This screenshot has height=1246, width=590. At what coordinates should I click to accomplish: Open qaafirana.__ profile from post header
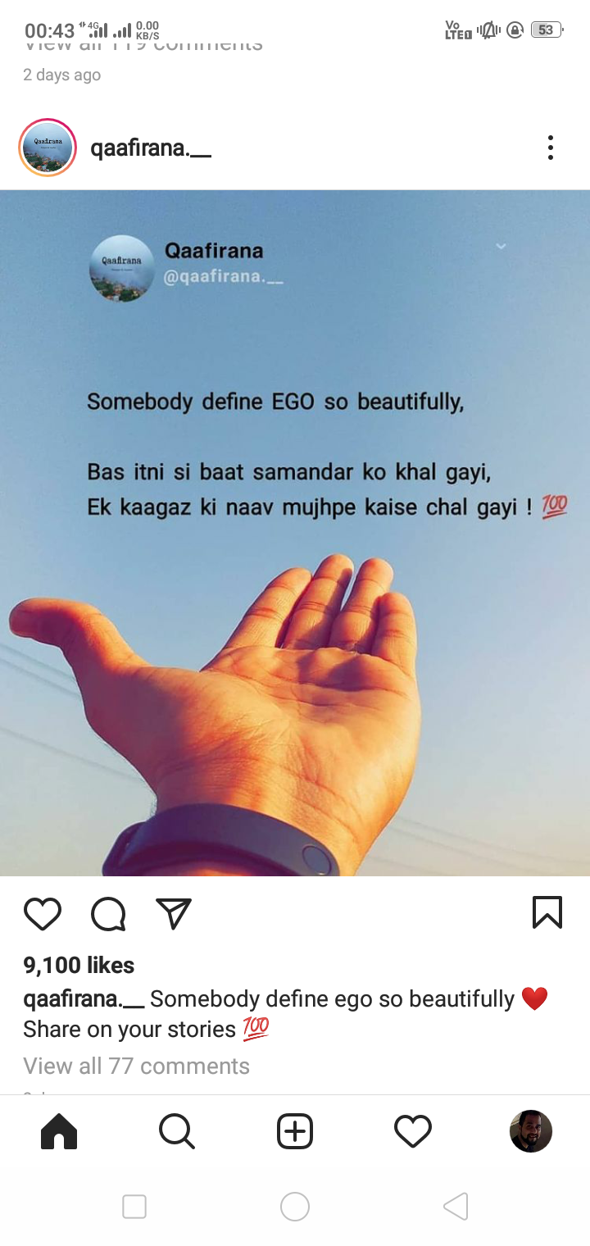(151, 148)
